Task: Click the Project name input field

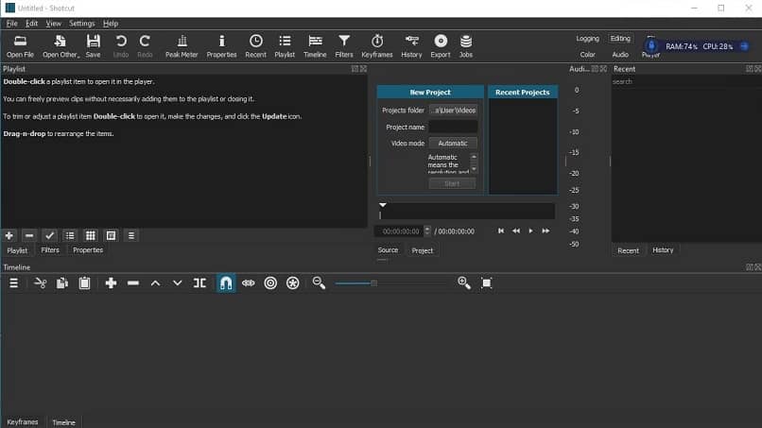Action: point(452,127)
